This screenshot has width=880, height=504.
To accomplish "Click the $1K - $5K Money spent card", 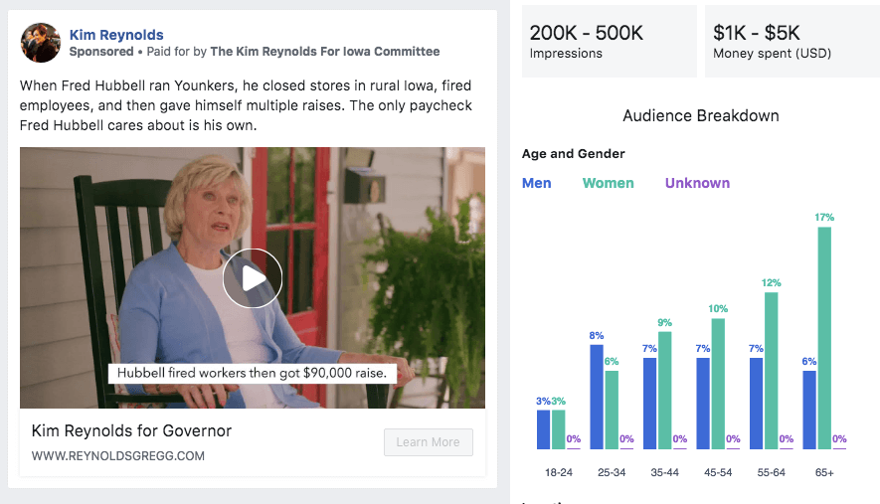I will coord(791,41).
